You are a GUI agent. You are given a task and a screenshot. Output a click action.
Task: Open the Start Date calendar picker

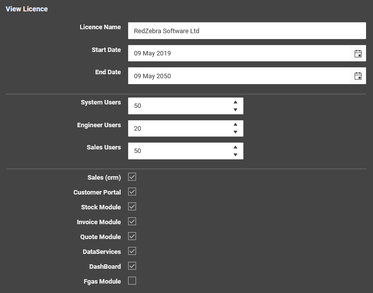tap(358, 53)
